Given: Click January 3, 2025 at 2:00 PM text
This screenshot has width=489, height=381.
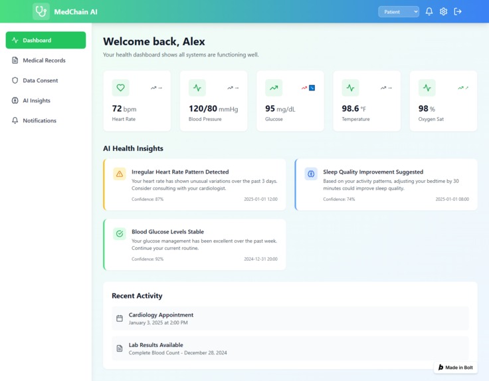Looking at the screenshot, I should click(158, 322).
